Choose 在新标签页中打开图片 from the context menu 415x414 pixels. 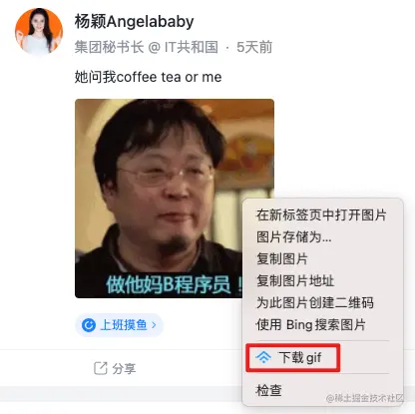pos(321,214)
